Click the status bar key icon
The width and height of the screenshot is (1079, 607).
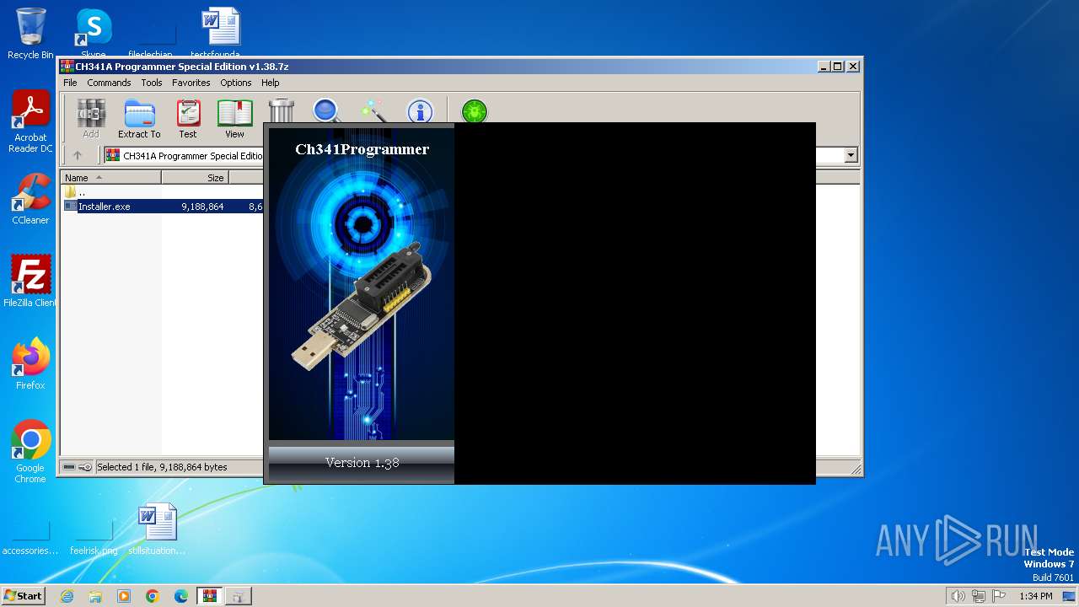pos(85,467)
